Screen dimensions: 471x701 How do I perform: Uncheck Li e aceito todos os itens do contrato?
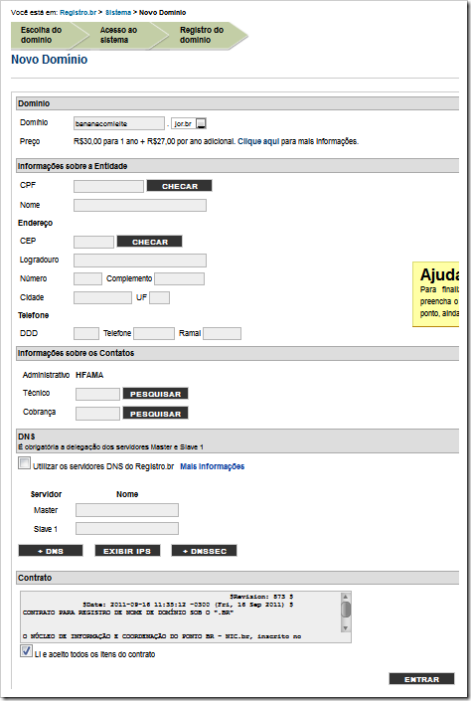[26, 651]
